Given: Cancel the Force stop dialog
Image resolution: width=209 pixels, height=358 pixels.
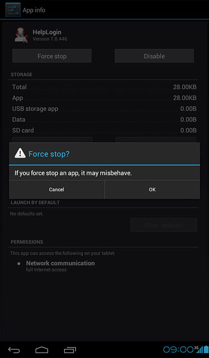Looking at the screenshot, I should click(x=56, y=190).
